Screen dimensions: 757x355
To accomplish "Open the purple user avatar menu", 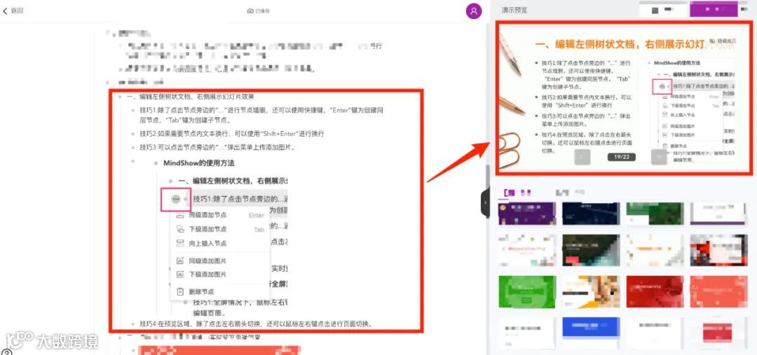I will (474, 11).
